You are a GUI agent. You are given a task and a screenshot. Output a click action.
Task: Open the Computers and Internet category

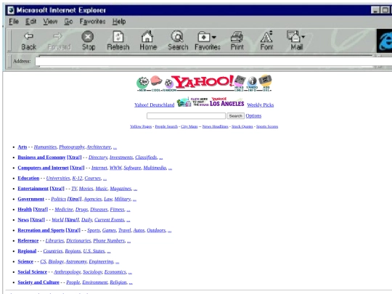click(x=43, y=168)
